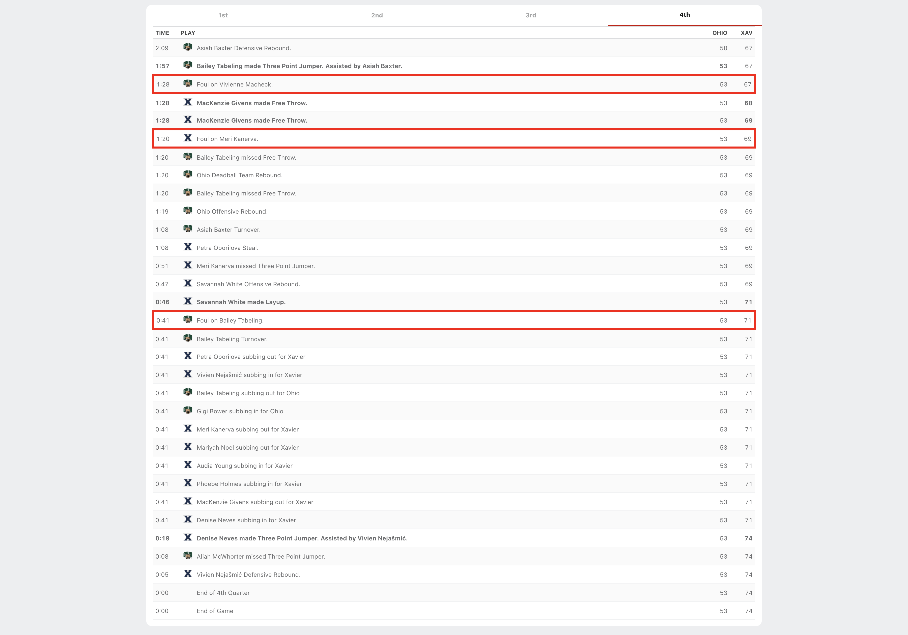Click Ohio logo on Foul on Vivienne Macheck row

tap(188, 84)
